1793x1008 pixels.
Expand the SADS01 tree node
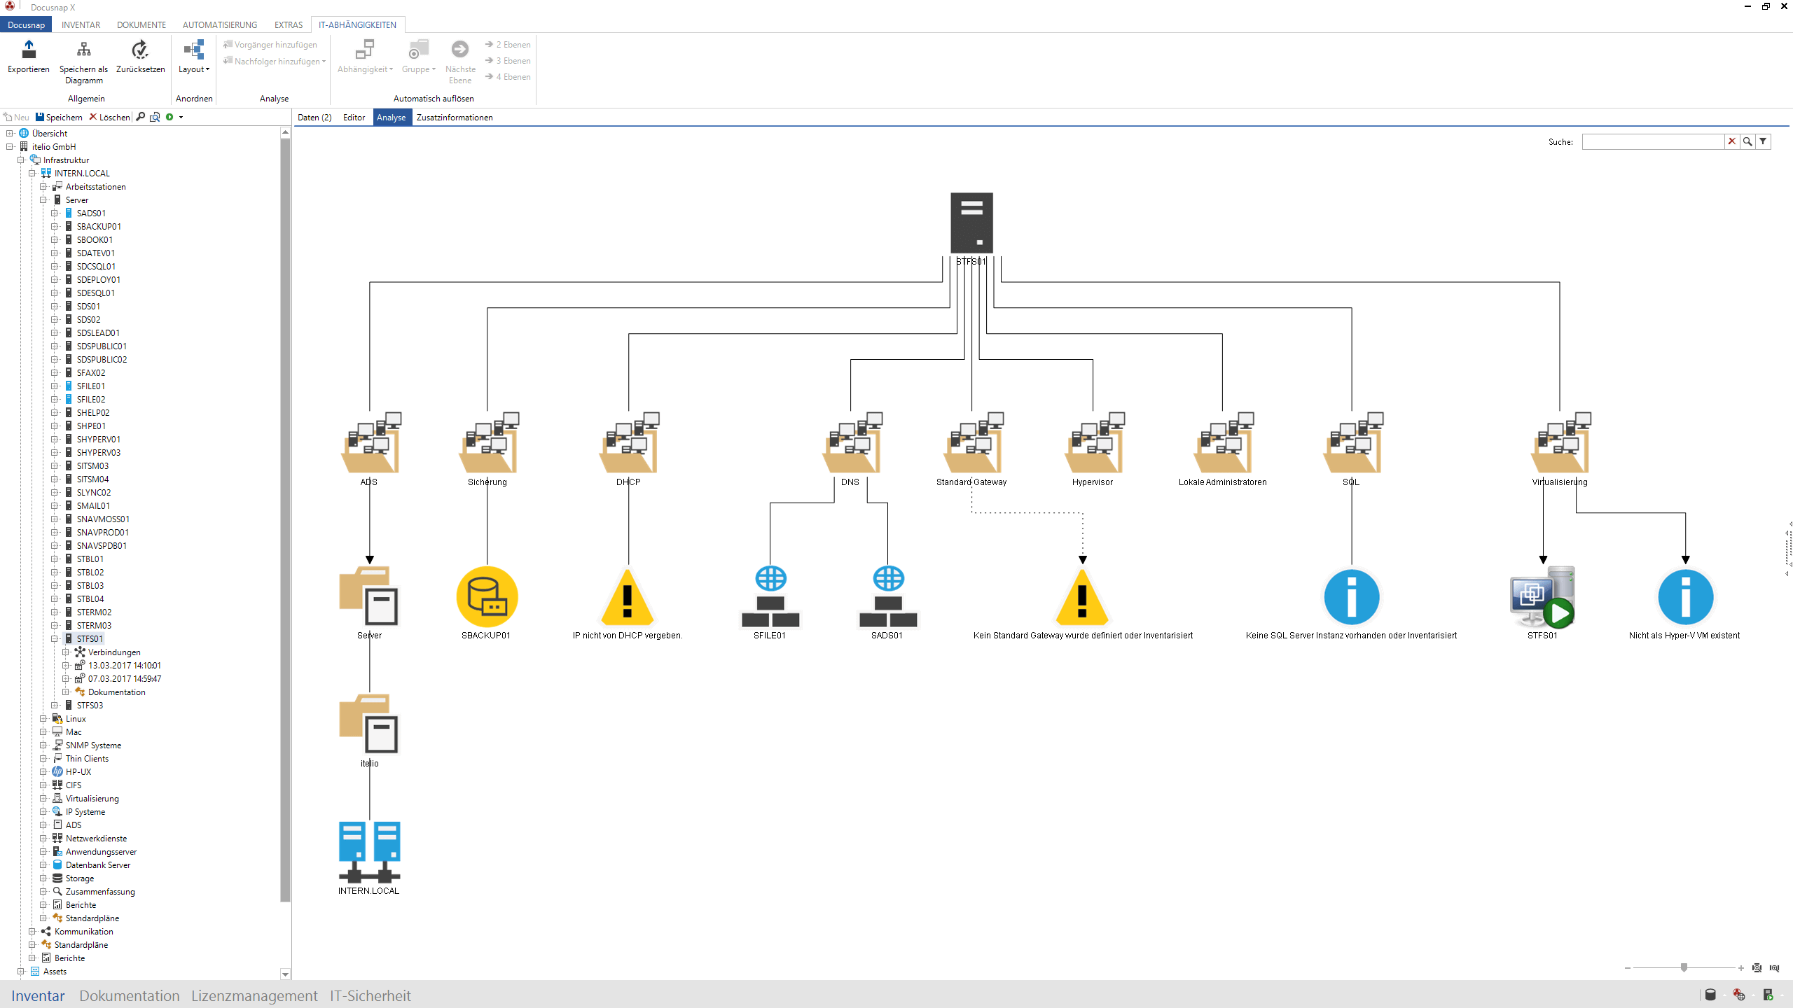click(55, 213)
